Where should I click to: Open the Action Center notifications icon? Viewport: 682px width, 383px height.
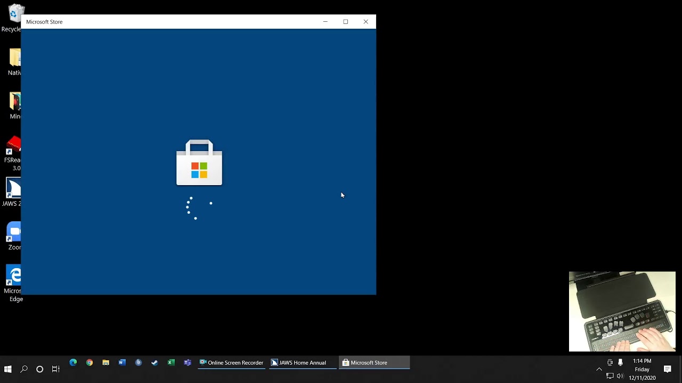pos(668,369)
